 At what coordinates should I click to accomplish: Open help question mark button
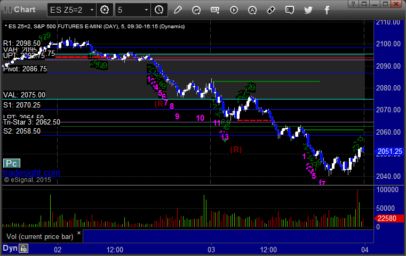(353, 4)
